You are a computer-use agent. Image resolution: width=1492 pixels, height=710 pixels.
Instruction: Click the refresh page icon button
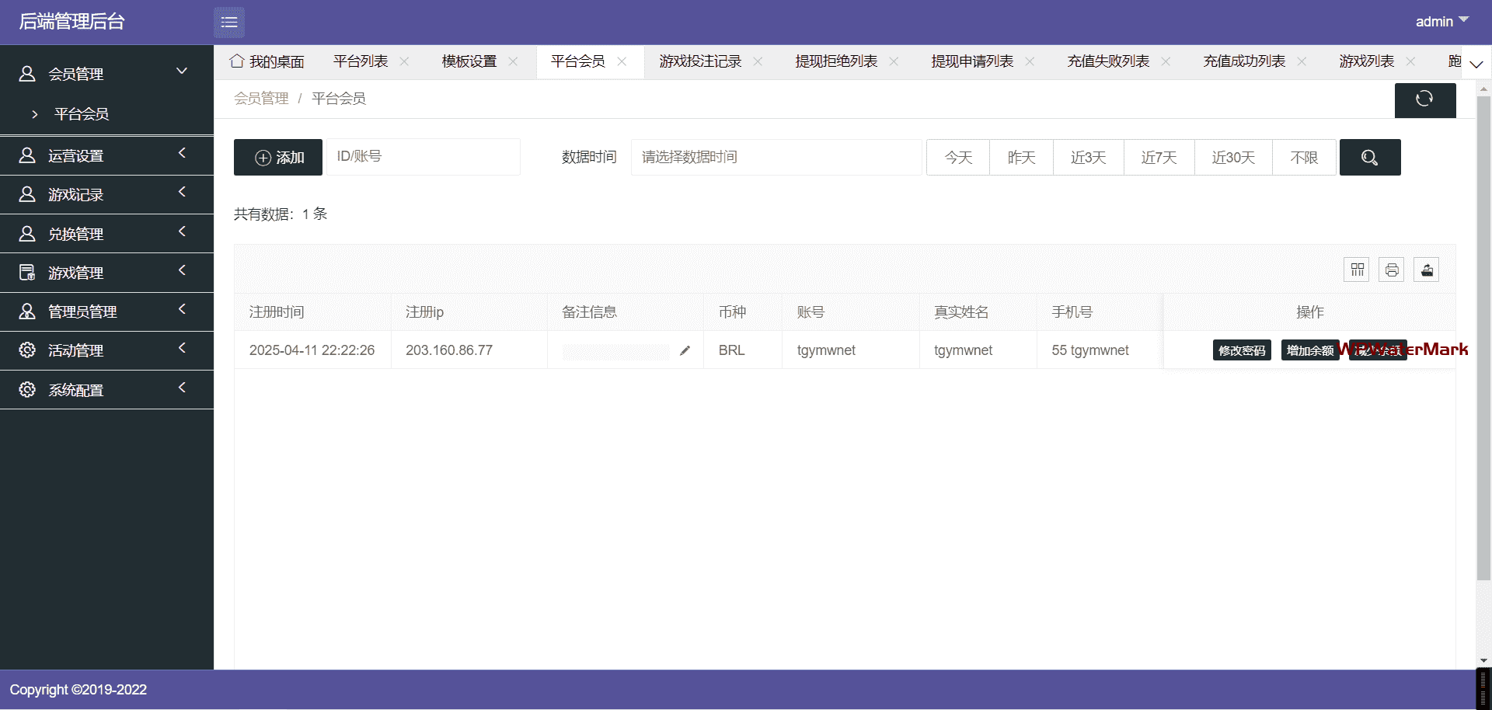(x=1424, y=99)
